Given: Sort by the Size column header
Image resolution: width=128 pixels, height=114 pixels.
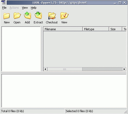Looking at the screenshot, I should click(115, 29).
